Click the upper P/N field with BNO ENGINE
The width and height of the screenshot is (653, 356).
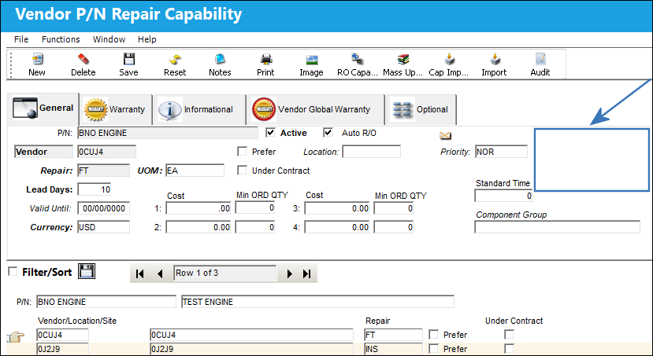168,133
